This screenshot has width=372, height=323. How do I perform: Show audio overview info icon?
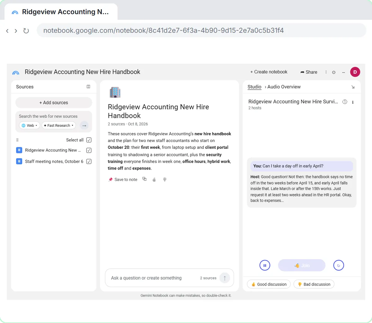click(345, 102)
